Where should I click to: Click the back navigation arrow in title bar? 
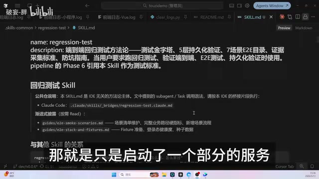(x=87, y=5)
